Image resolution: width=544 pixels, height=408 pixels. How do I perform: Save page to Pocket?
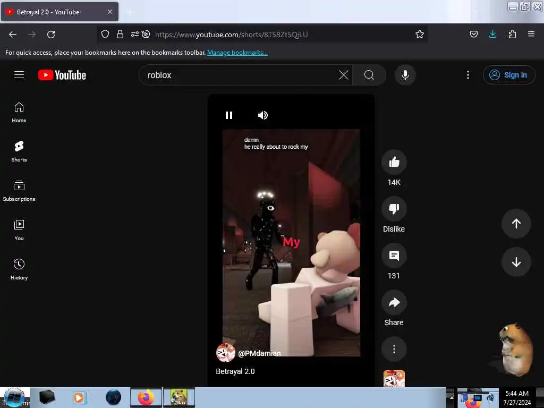(x=473, y=34)
